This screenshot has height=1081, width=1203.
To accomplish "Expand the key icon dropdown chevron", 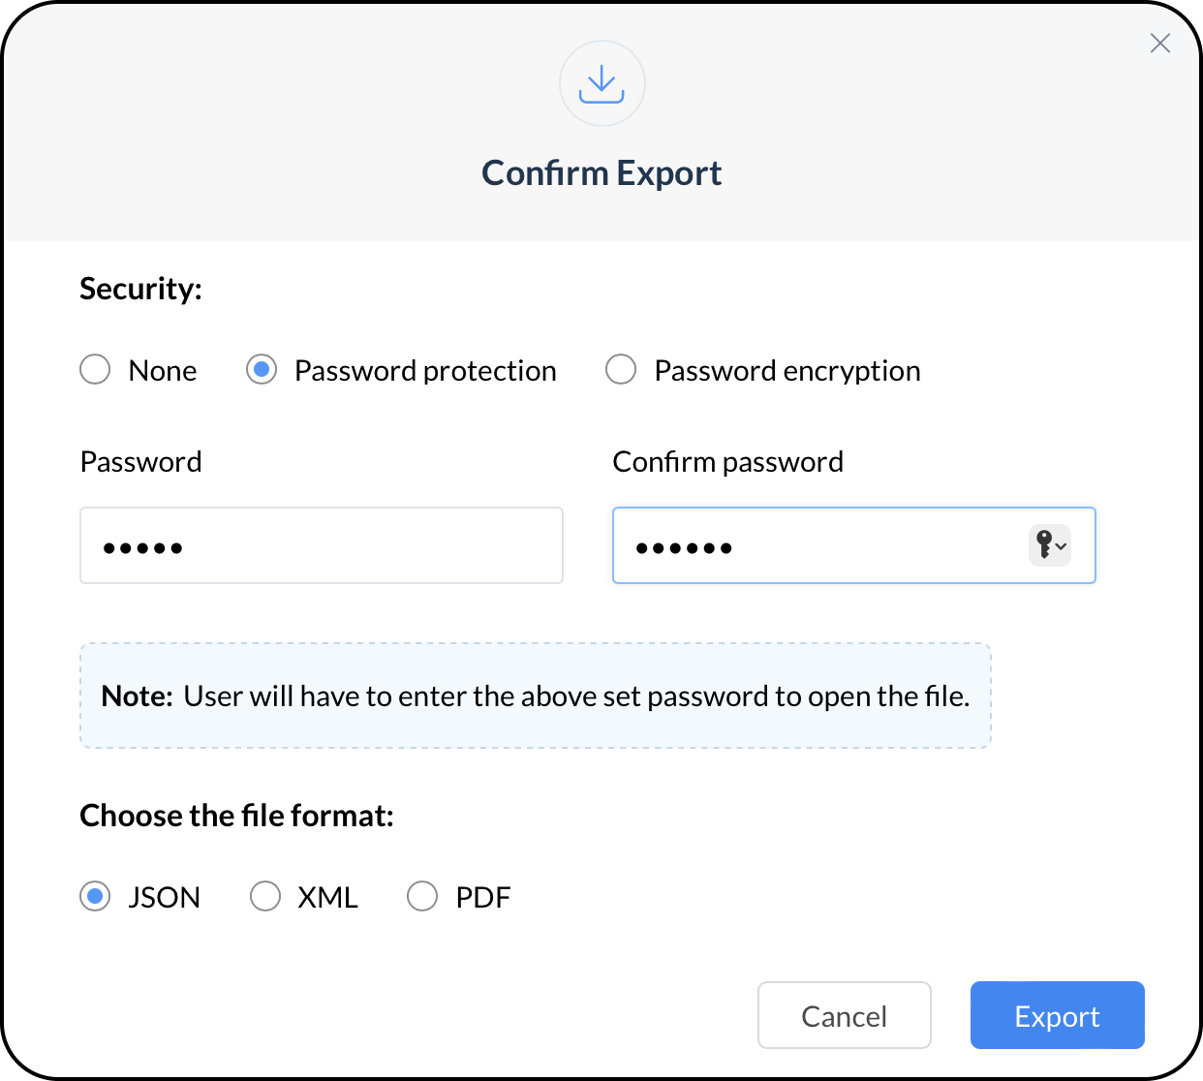I will coord(1062,546).
